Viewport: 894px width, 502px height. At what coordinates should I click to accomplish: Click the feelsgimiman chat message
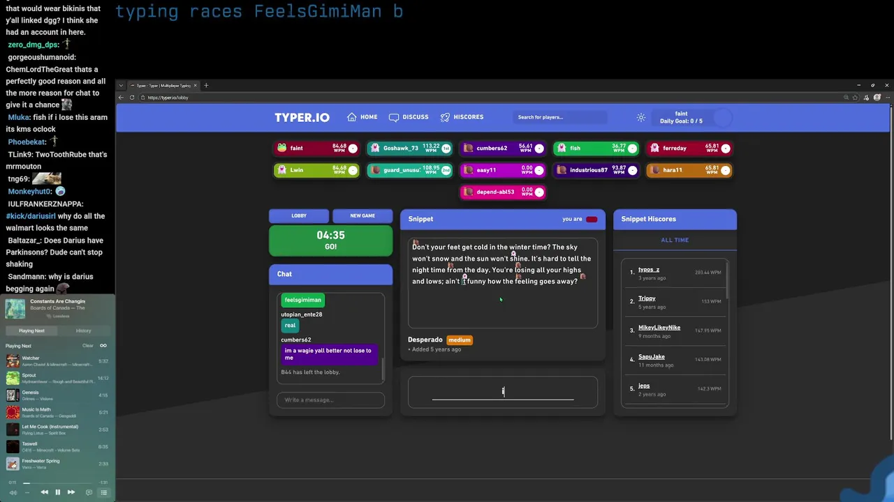tap(303, 300)
